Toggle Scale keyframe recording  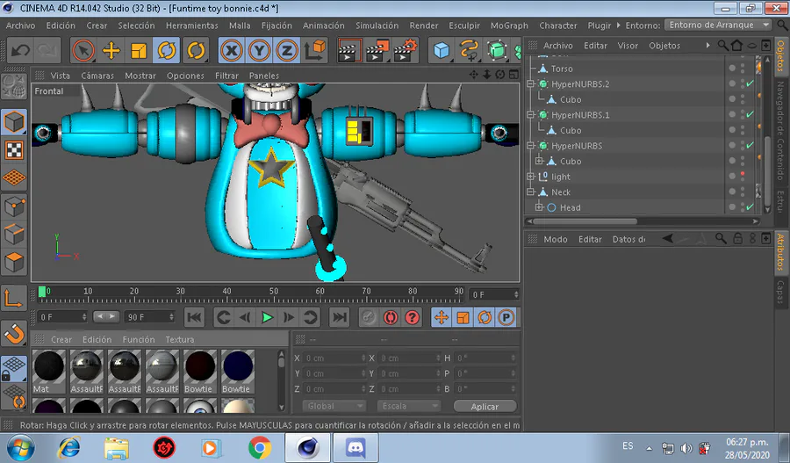click(463, 317)
